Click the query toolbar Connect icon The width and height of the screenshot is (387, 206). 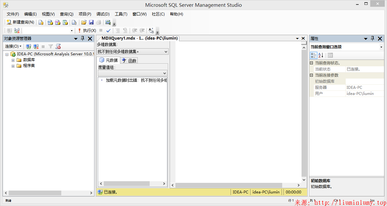coord(9,31)
